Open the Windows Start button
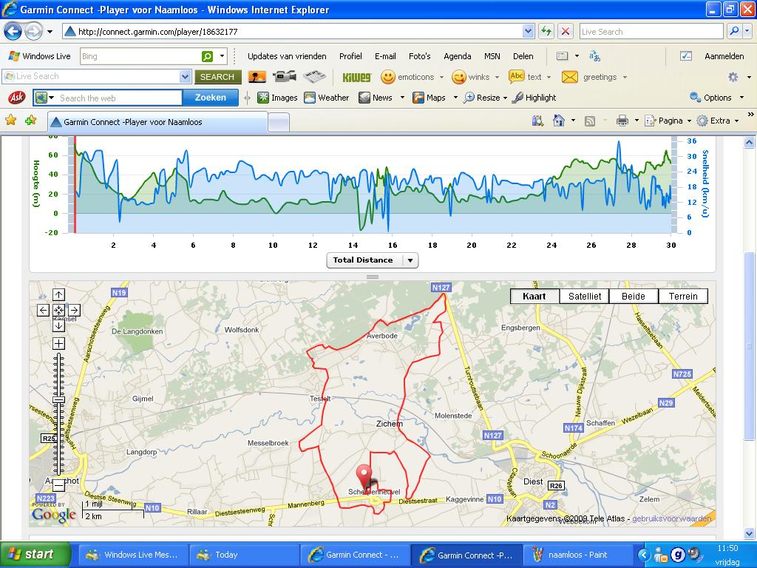Image resolution: width=757 pixels, height=568 pixels. [x=35, y=555]
